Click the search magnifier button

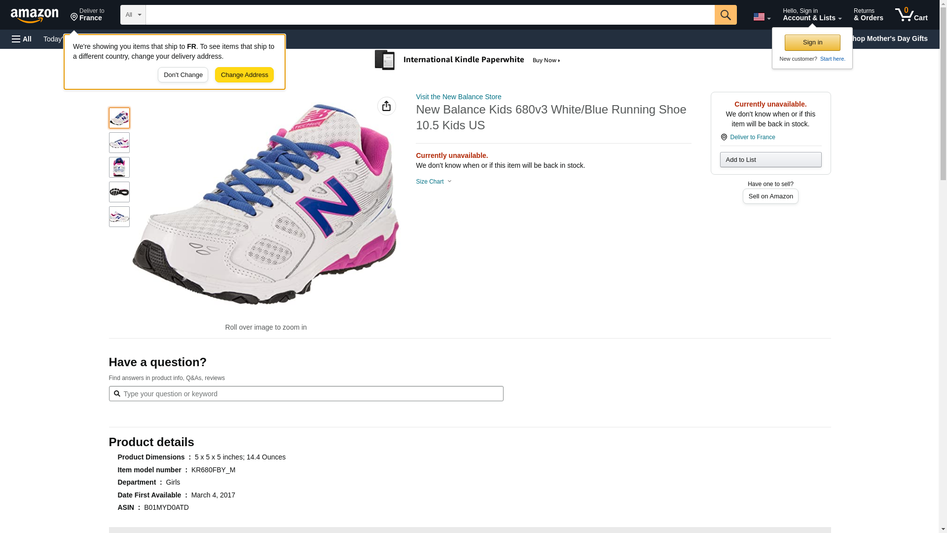tap(725, 15)
